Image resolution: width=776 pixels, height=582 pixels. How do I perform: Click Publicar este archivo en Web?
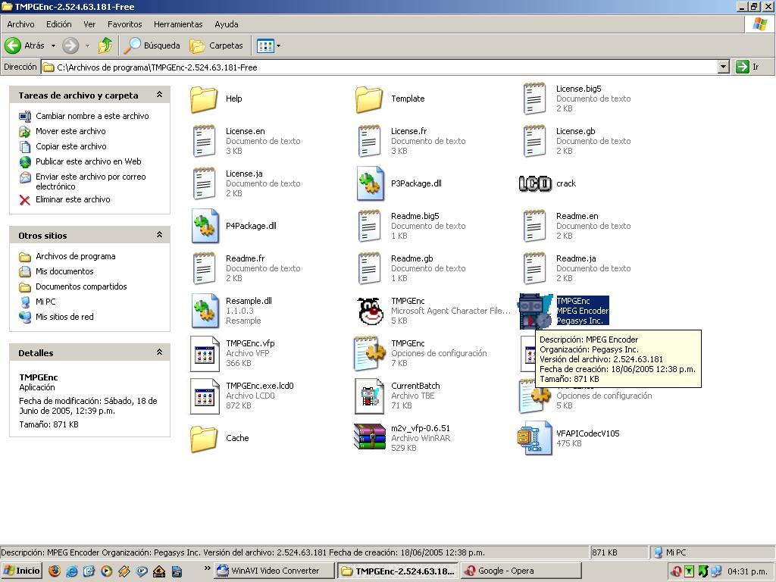(x=89, y=162)
